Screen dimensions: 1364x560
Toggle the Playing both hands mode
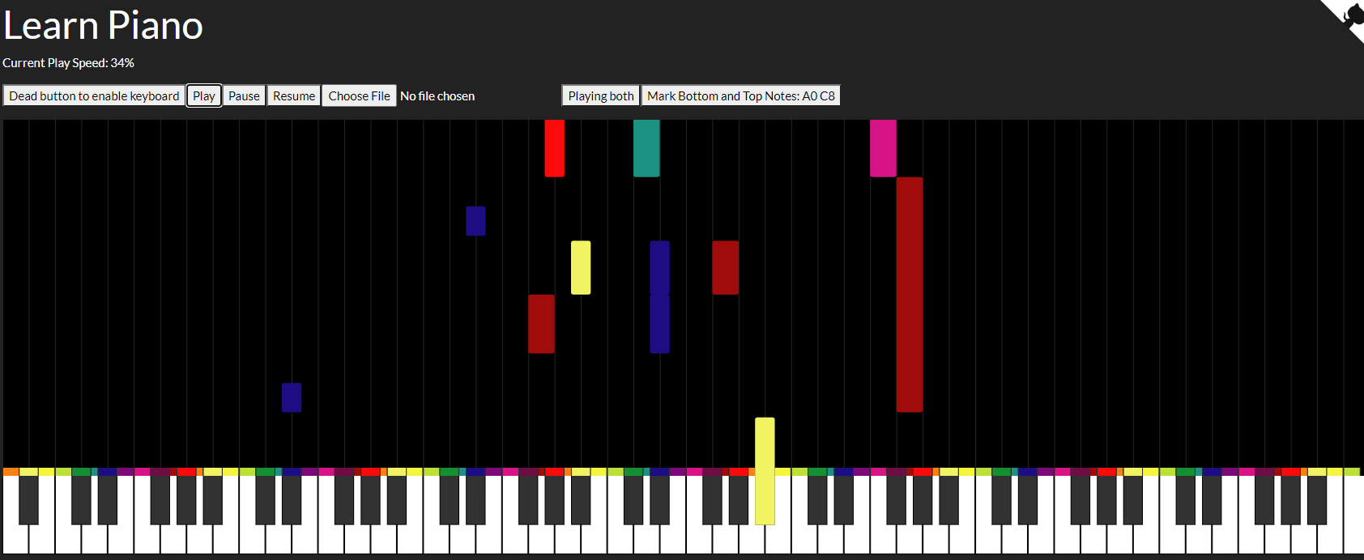601,95
